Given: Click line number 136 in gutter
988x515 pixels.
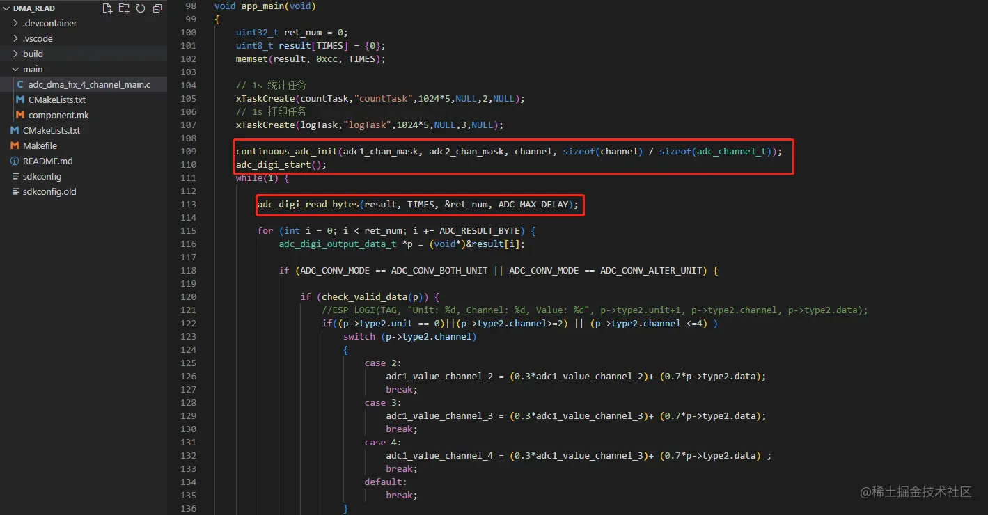Looking at the screenshot, I should click(188, 508).
